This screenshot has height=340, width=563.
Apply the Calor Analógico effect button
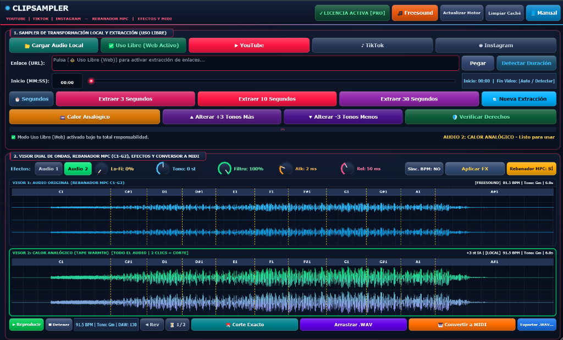tap(84, 117)
